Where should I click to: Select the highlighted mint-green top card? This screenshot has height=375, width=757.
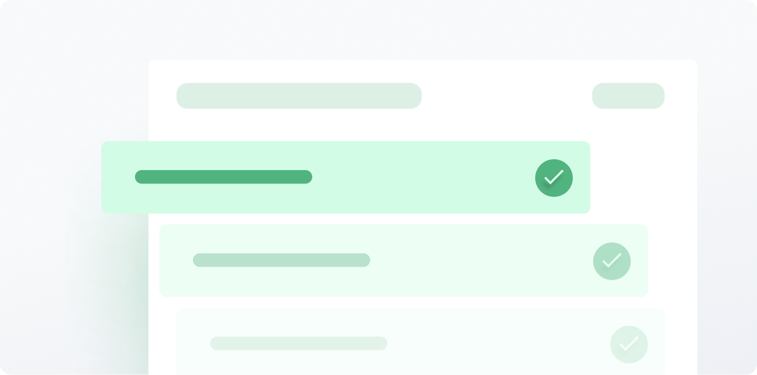tap(345, 177)
